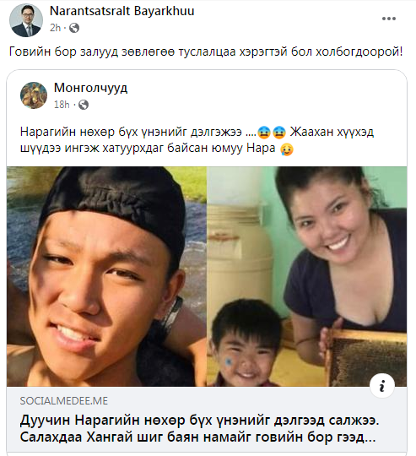Click the first fearful face emoji
Screen dimensions: 416x456
tap(264, 133)
